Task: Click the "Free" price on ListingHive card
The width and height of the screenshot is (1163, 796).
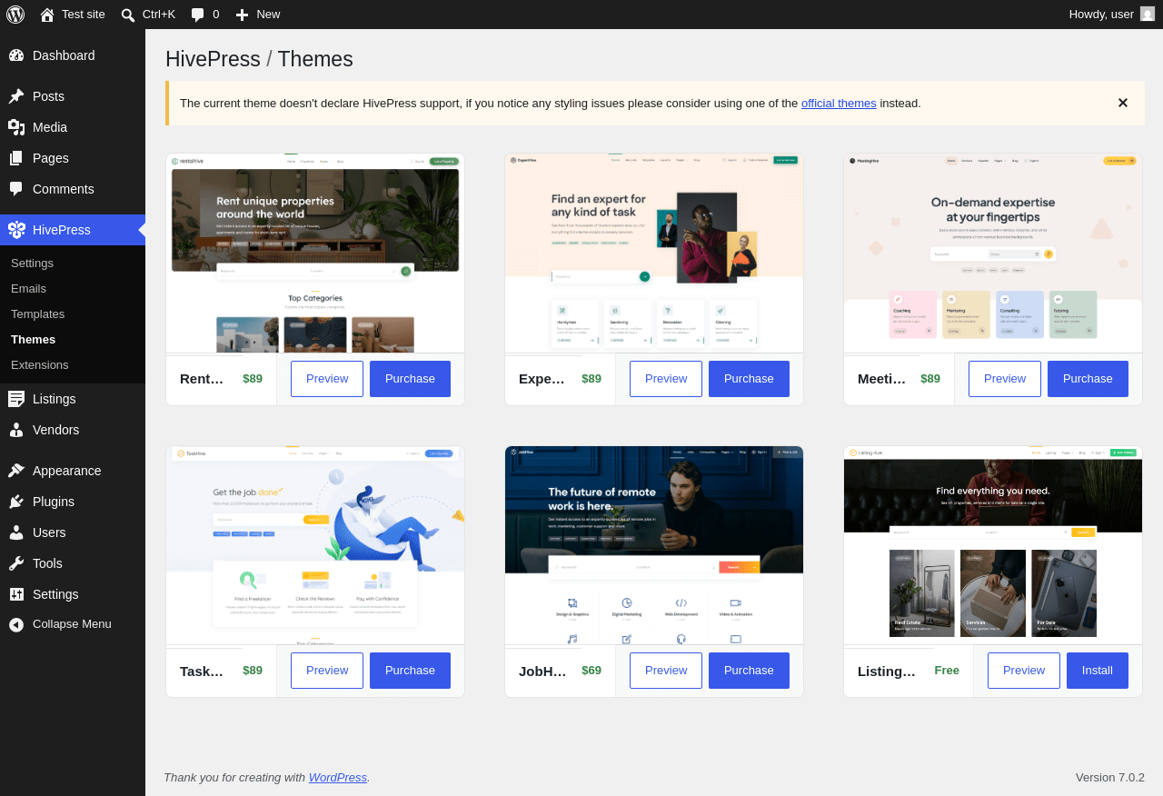Action: 947,671
